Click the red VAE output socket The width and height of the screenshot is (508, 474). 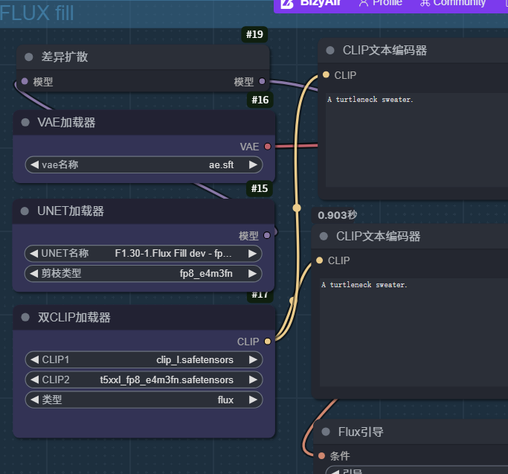pyautogui.click(x=268, y=147)
